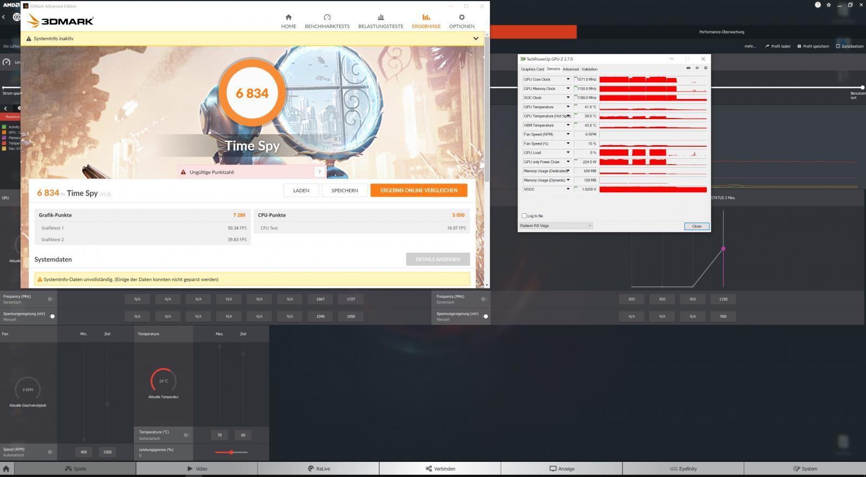Open Radeon Settings help question mark icon
Viewport: 866px width, 477px height.
click(x=818, y=5)
